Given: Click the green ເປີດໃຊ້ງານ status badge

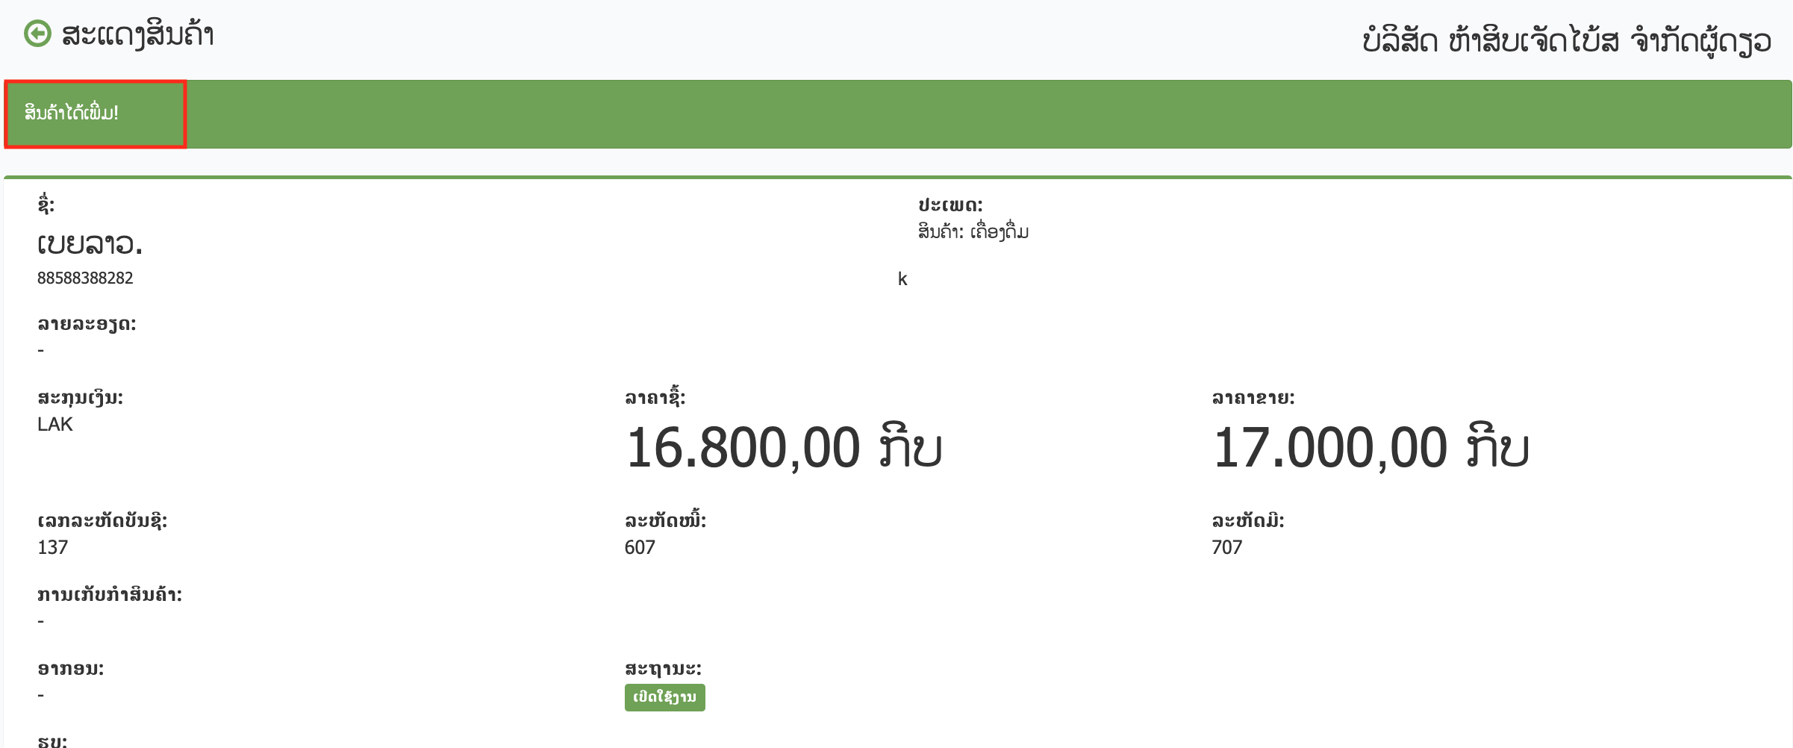Looking at the screenshot, I should pos(665,697).
